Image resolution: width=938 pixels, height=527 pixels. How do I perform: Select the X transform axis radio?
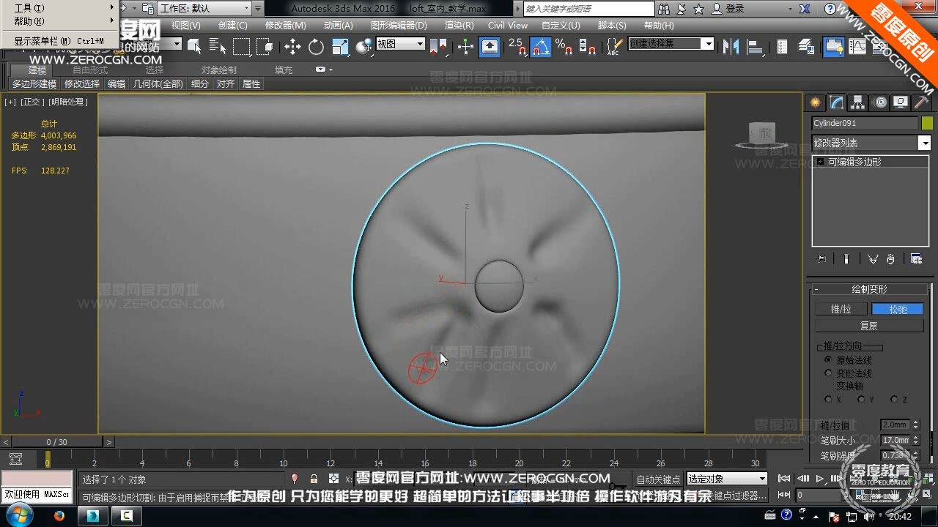click(x=828, y=400)
